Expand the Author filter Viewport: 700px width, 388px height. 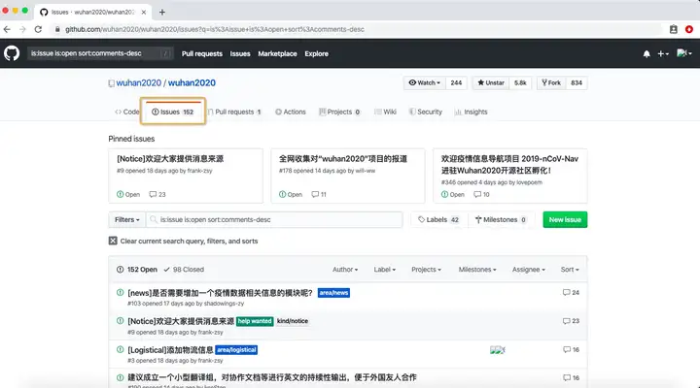click(x=345, y=270)
